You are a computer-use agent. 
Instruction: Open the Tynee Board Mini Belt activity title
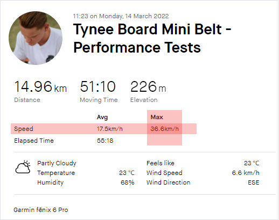[152, 38]
